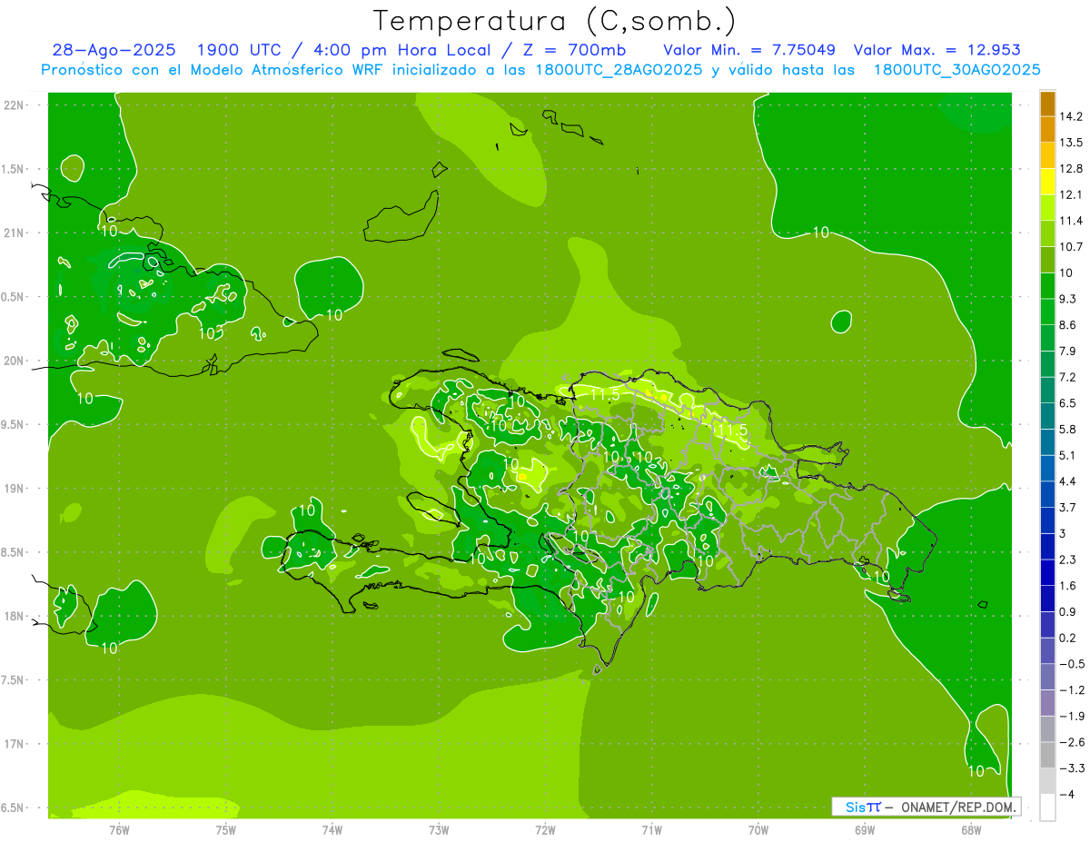Click the 9.3 value on the color scale
Viewport: 1090px width, 842px height.
click(1069, 299)
